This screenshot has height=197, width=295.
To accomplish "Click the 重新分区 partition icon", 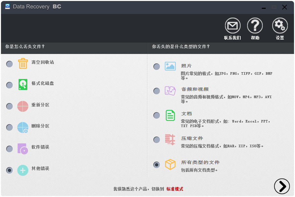I will pos(23,106).
